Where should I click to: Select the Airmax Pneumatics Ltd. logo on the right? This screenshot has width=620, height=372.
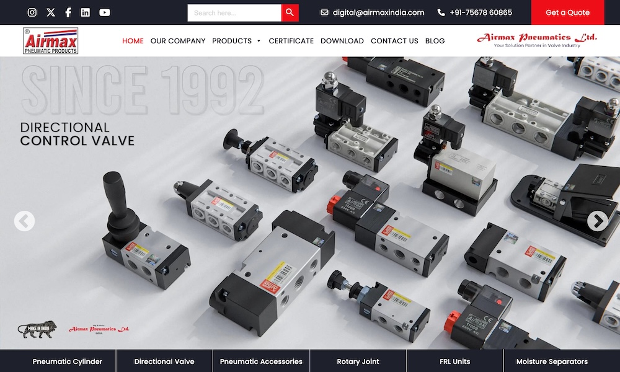pos(538,40)
